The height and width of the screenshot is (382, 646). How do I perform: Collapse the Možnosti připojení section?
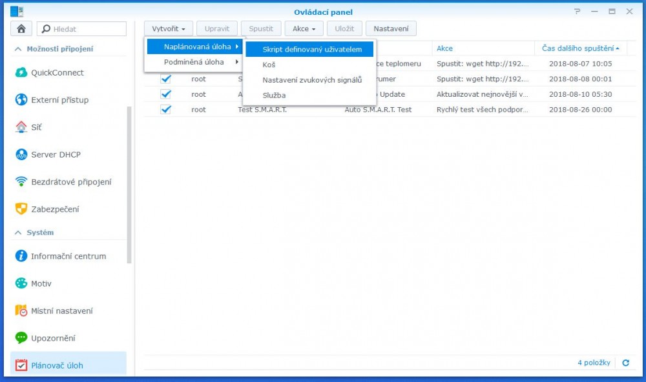click(x=17, y=49)
